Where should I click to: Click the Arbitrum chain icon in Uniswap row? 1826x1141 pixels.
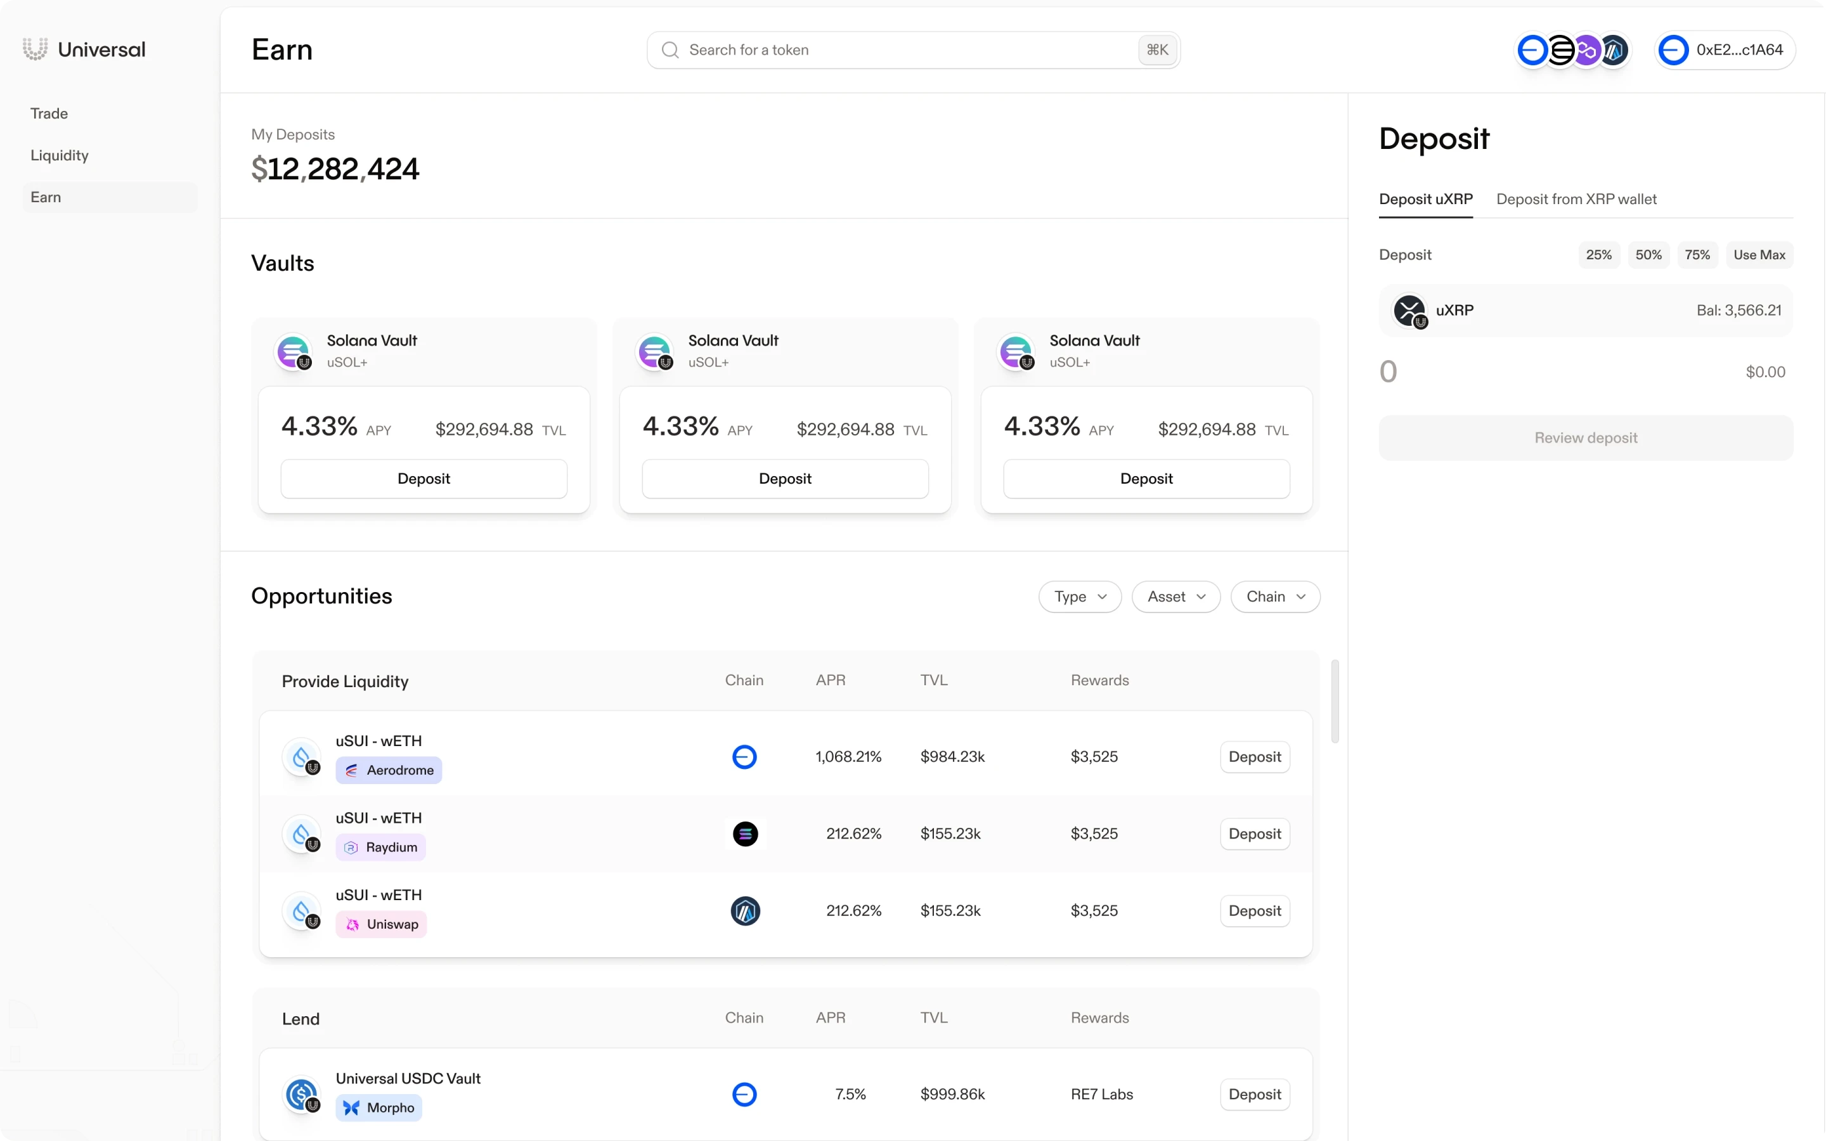[745, 911]
